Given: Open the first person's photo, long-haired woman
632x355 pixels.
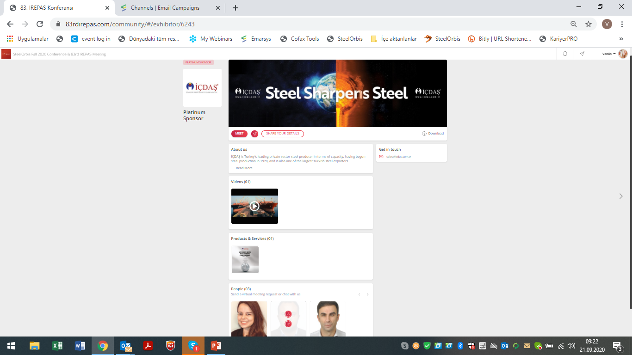Looking at the screenshot, I should (249, 319).
